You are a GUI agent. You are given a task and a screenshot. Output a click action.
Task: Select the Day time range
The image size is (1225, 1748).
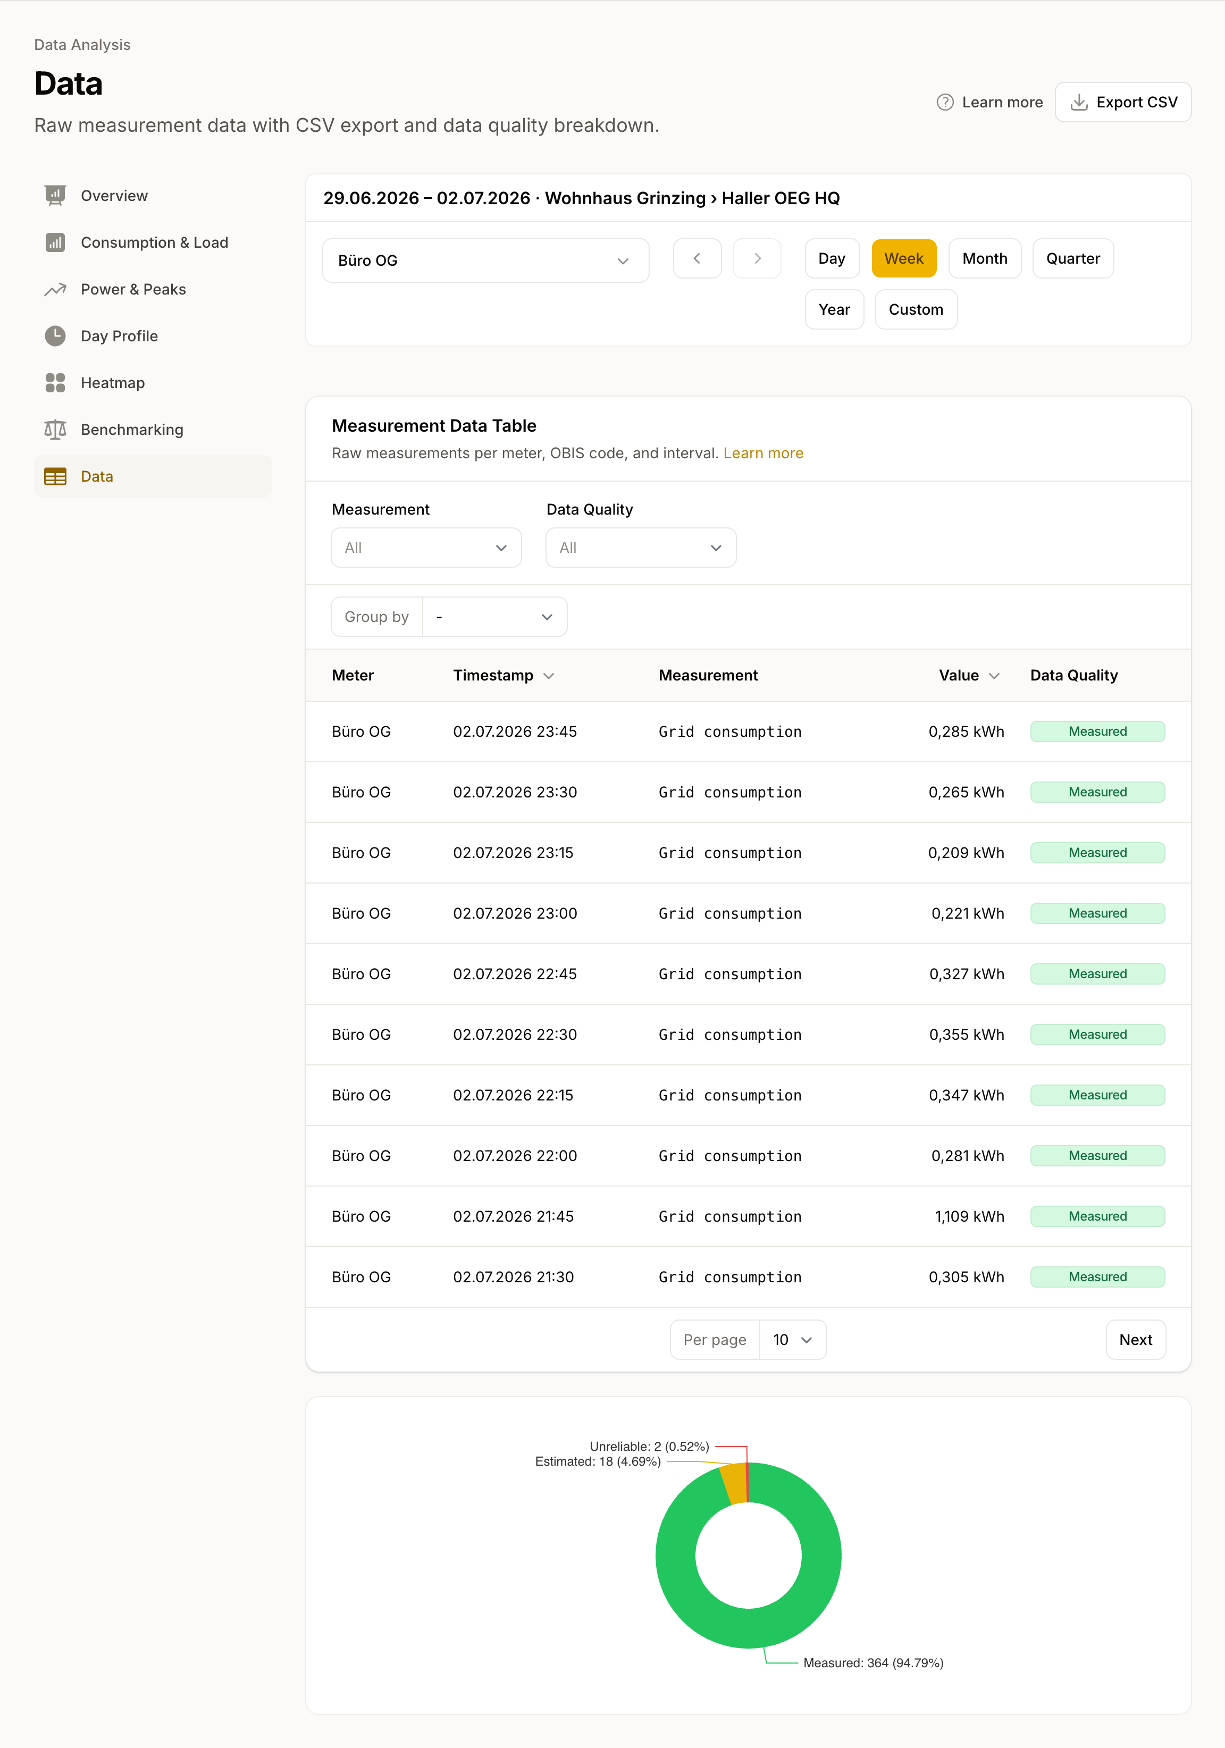[x=832, y=259]
